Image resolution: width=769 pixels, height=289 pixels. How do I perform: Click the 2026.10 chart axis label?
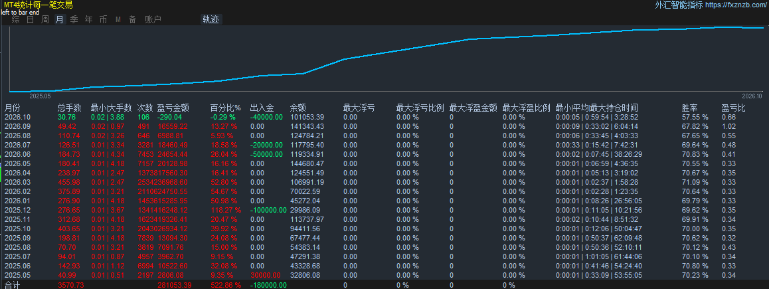coord(752,96)
